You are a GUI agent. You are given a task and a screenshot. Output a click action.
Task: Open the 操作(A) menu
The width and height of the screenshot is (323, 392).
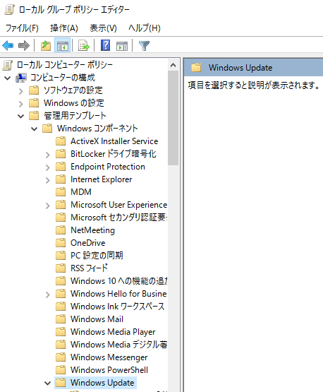[64, 28]
